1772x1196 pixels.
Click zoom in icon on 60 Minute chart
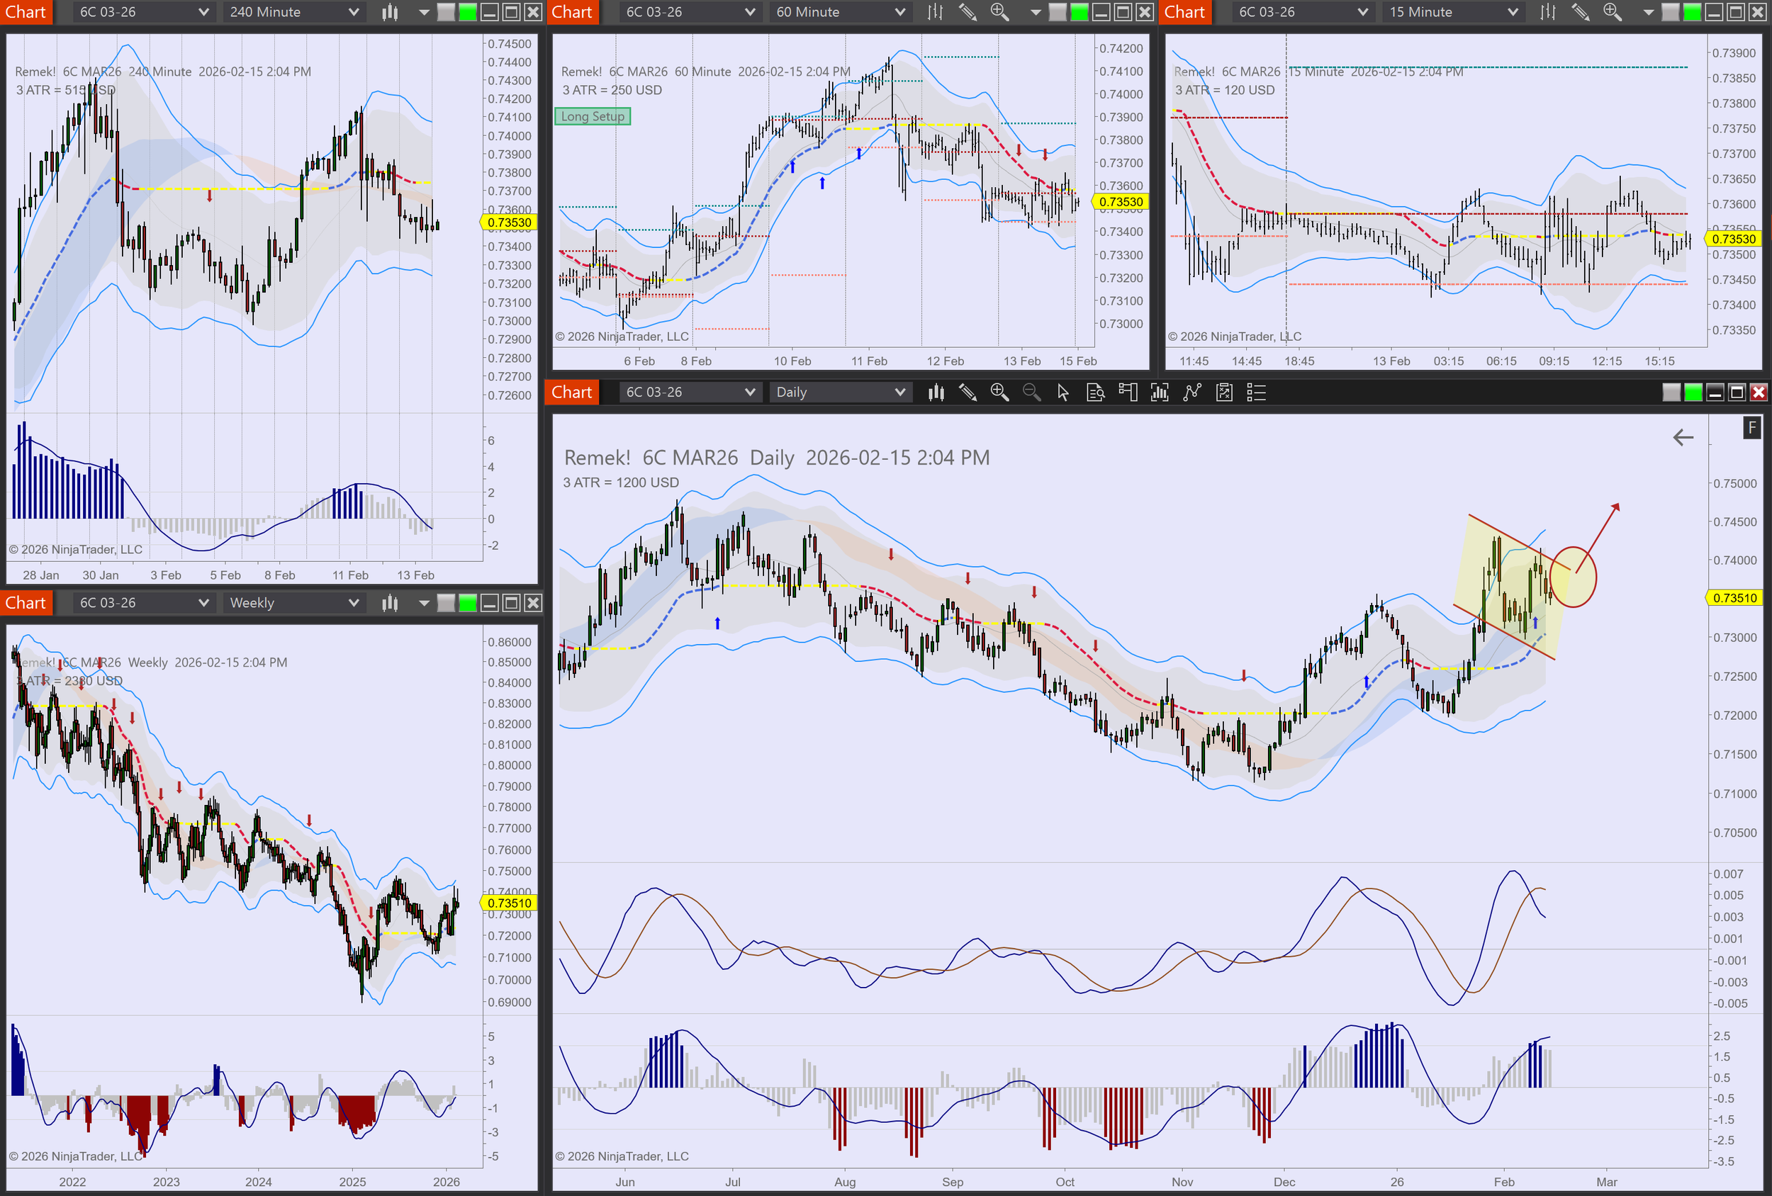(x=999, y=12)
